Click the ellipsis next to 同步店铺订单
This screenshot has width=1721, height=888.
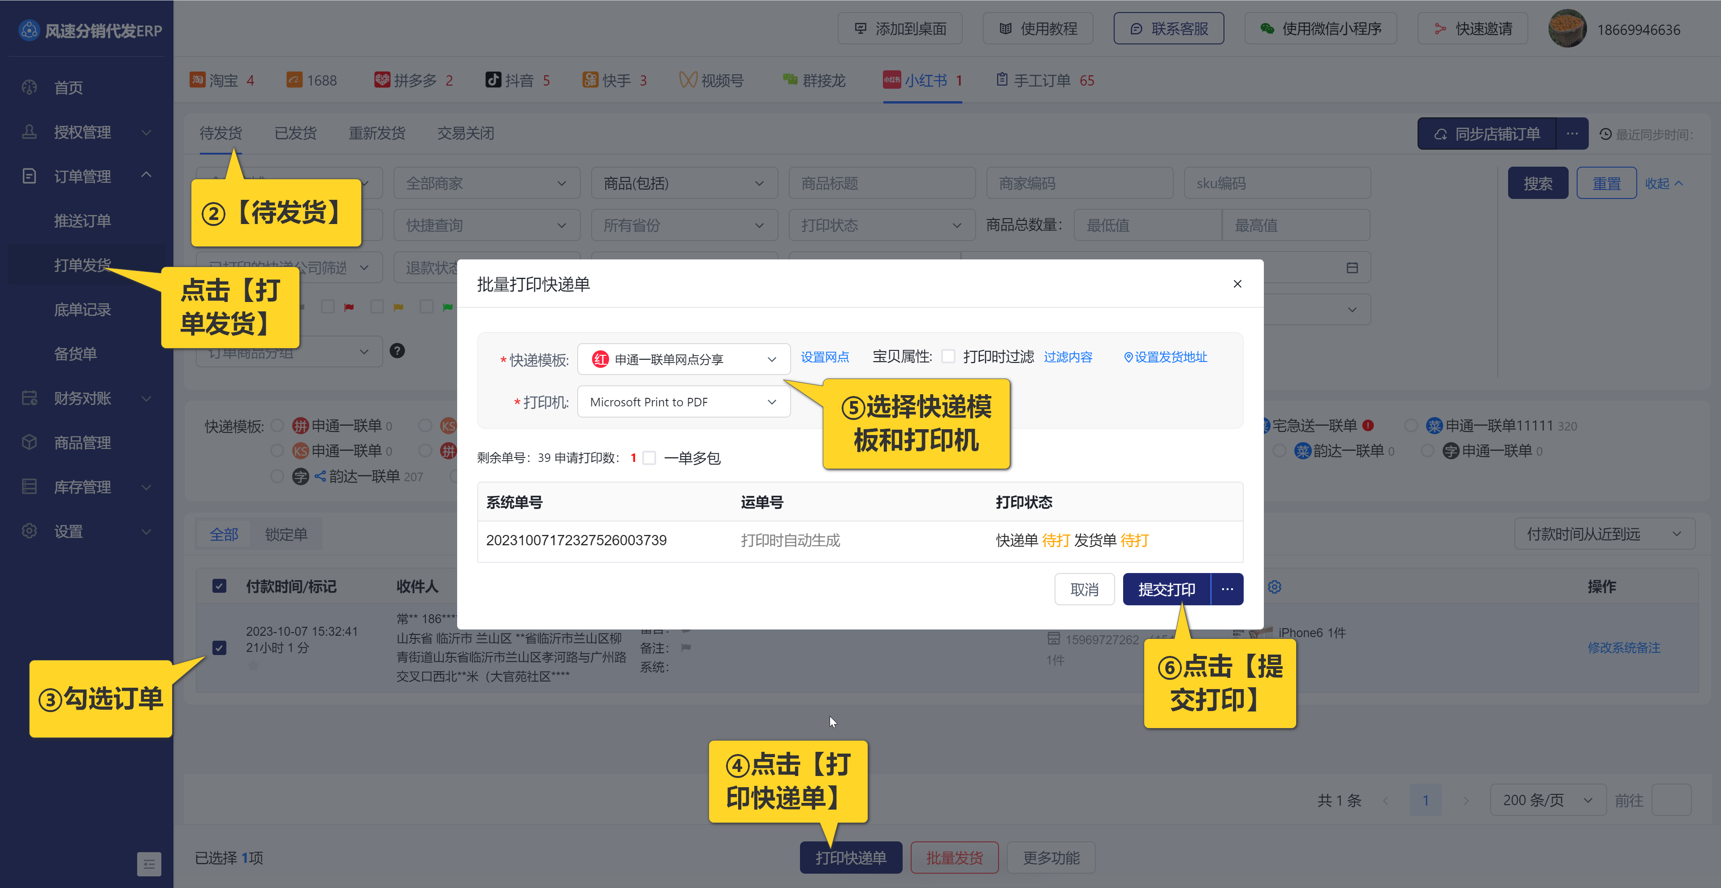click(1572, 134)
